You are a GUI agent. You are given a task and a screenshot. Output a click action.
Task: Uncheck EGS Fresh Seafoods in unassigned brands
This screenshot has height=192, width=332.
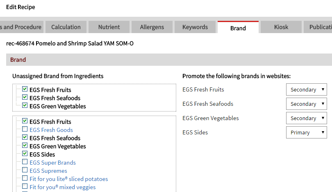25,97
